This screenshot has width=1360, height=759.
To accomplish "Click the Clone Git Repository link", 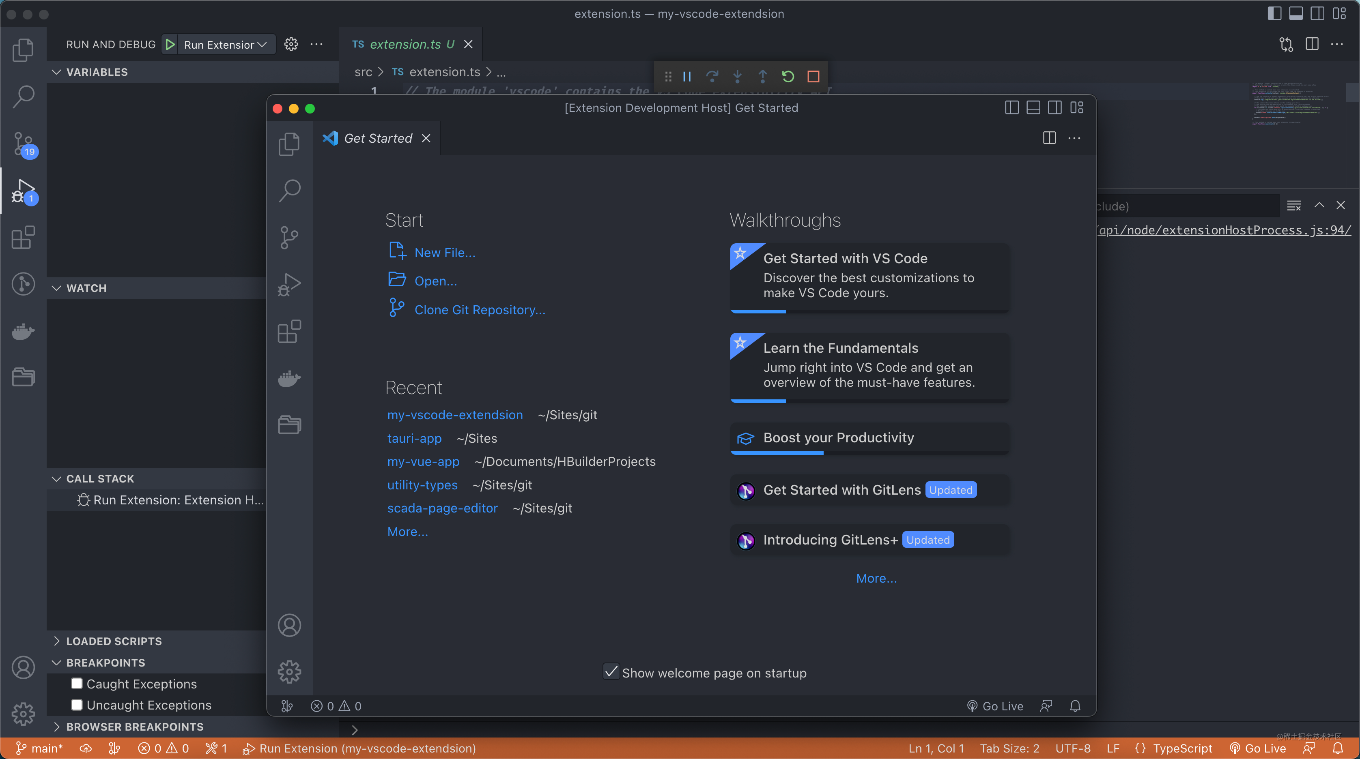I will [480, 310].
